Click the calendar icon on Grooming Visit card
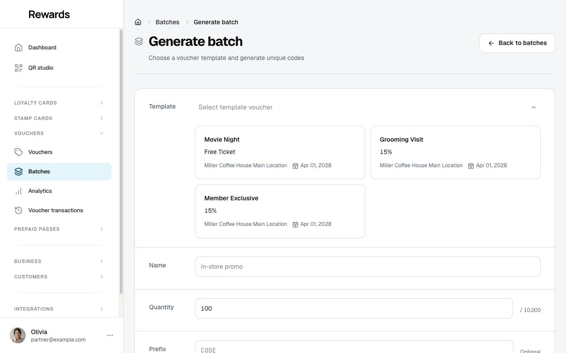This screenshot has width=566, height=353. coord(471,166)
